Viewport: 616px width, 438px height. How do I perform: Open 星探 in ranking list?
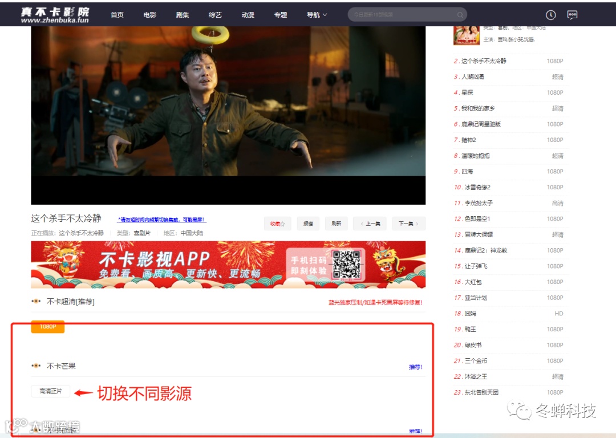click(467, 93)
